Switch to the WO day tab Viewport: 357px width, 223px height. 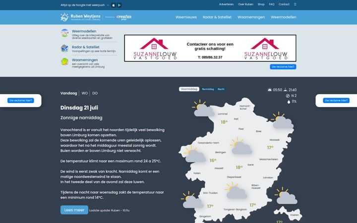click(x=84, y=93)
